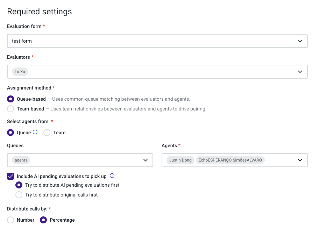
Task: Choose Team under Select agents from
Action: tap(47, 133)
